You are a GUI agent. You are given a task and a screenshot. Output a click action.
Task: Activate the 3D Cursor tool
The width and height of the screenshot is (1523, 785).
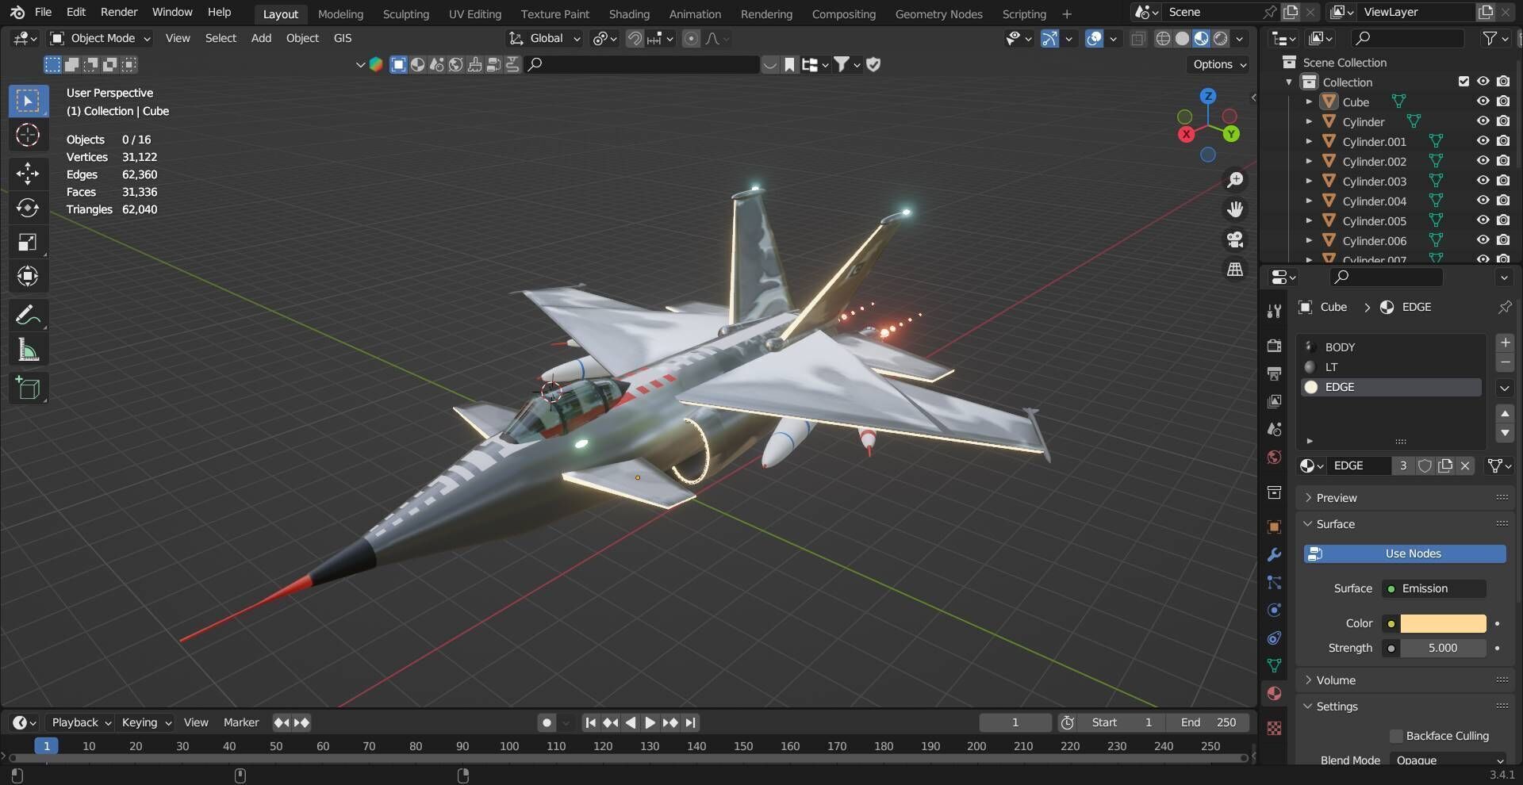click(28, 136)
